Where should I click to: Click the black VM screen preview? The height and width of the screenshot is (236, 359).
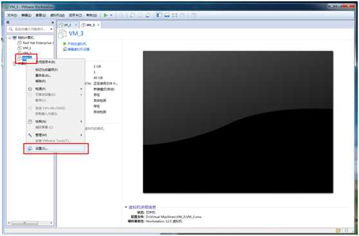click(238, 122)
